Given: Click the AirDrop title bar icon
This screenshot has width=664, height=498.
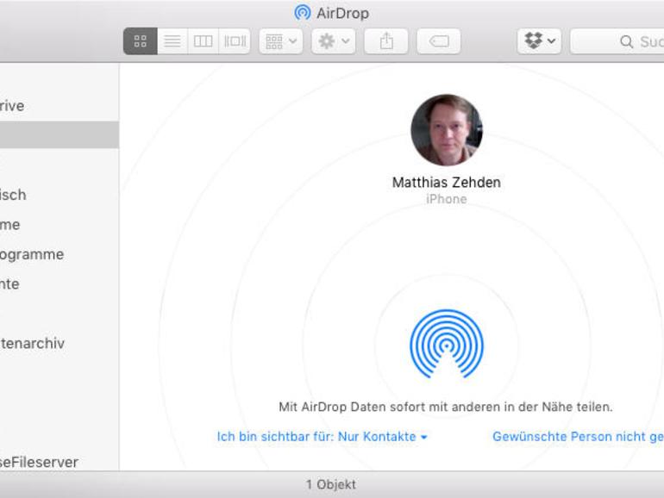Looking at the screenshot, I should (x=303, y=13).
